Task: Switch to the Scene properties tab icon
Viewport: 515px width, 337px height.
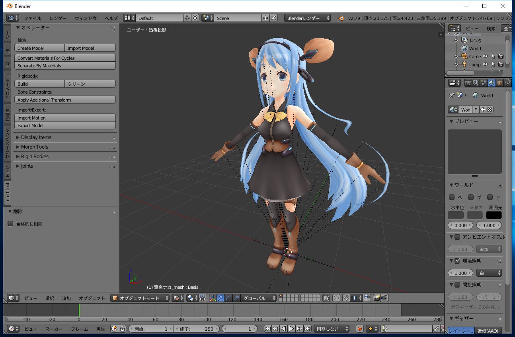Action: point(484,83)
